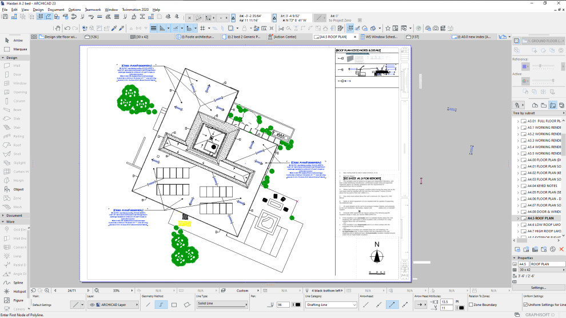The width and height of the screenshot is (566, 318).
Task: Pick up parameters with eyedropper icon
Action: click(x=114, y=28)
